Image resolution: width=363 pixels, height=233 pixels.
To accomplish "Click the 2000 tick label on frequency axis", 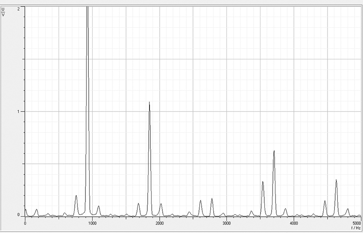I will click(x=159, y=223).
